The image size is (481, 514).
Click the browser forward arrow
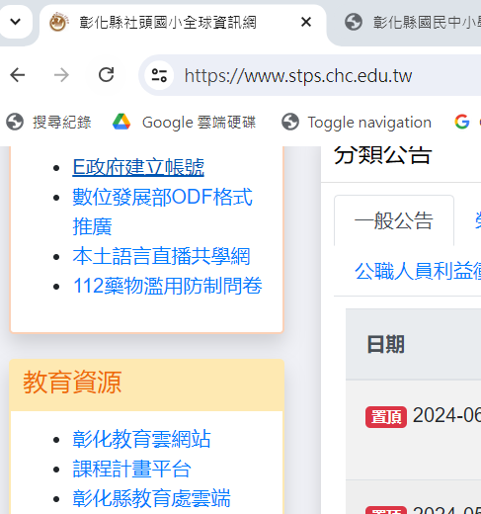pyautogui.click(x=61, y=75)
